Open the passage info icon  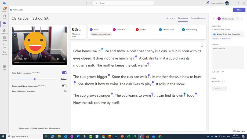202,46
